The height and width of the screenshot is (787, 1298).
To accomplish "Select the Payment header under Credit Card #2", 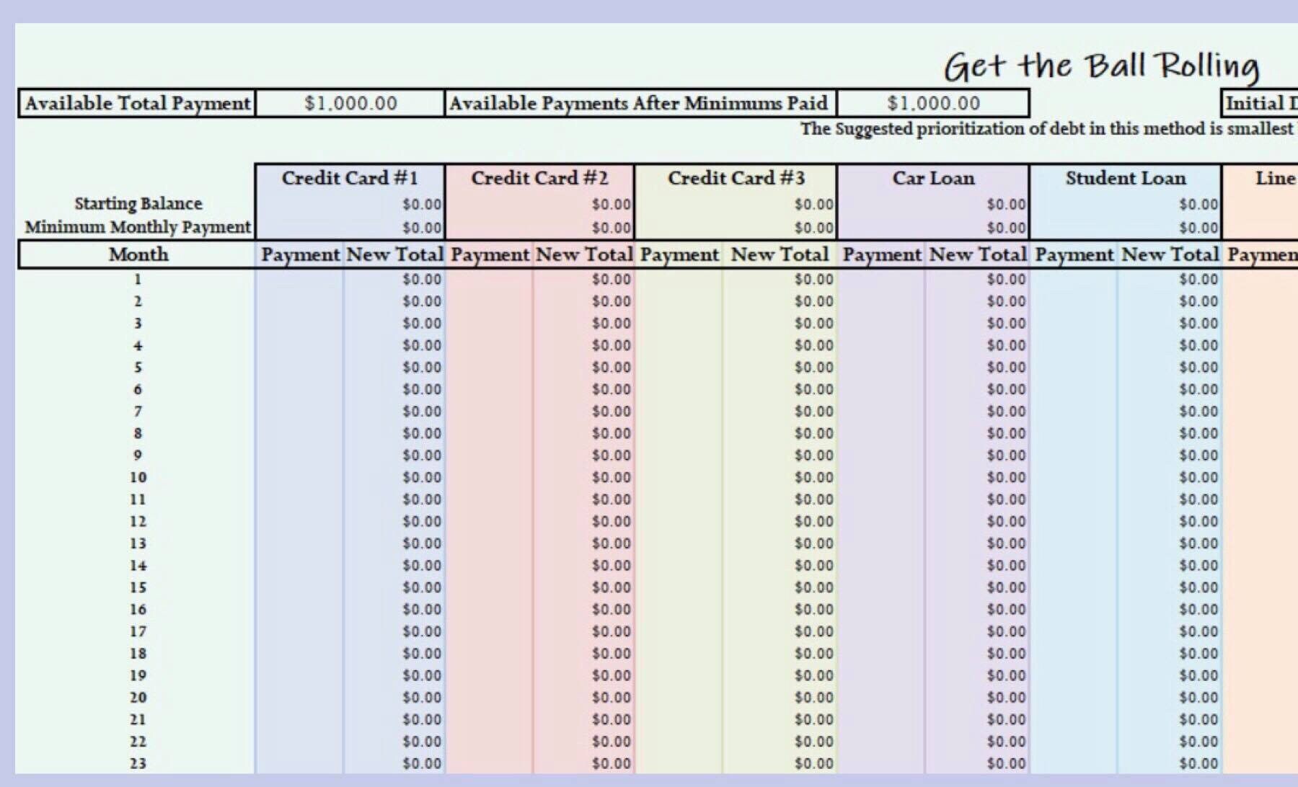I will (x=490, y=254).
